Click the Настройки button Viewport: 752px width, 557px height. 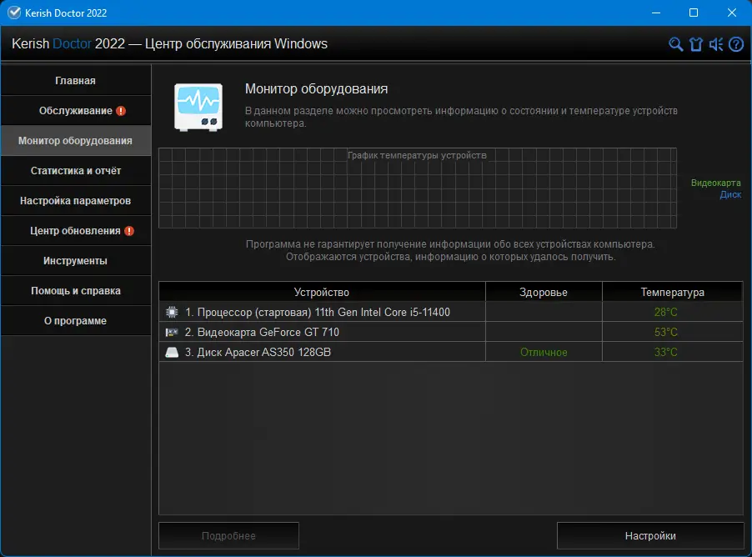coord(650,535)
